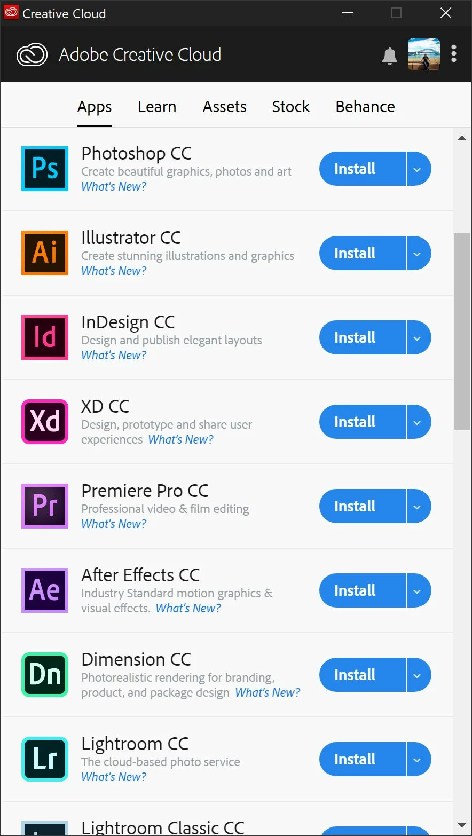Expand install options for Photoshop CC
Viewport: 472px width, 836px height.
[x=419, y=169]
